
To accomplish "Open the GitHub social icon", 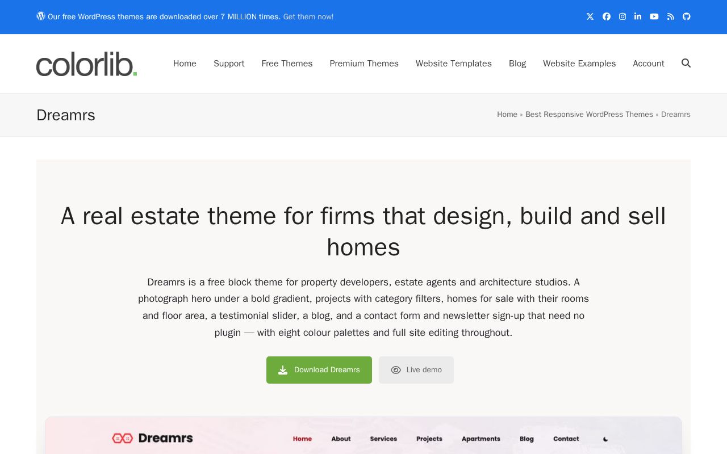I will pyautogui.click(x=687, y=16).
